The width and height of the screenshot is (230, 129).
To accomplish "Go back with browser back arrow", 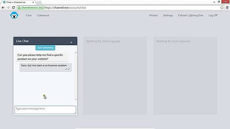I will tap(3, 8).
